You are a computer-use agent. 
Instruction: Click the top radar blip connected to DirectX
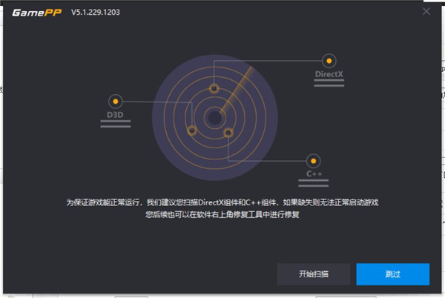click(214, 89)
